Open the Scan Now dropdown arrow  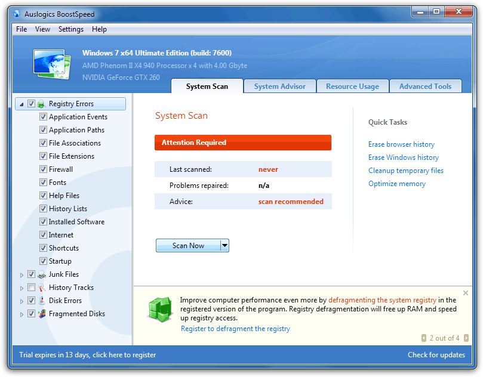[x=225, y=246]
